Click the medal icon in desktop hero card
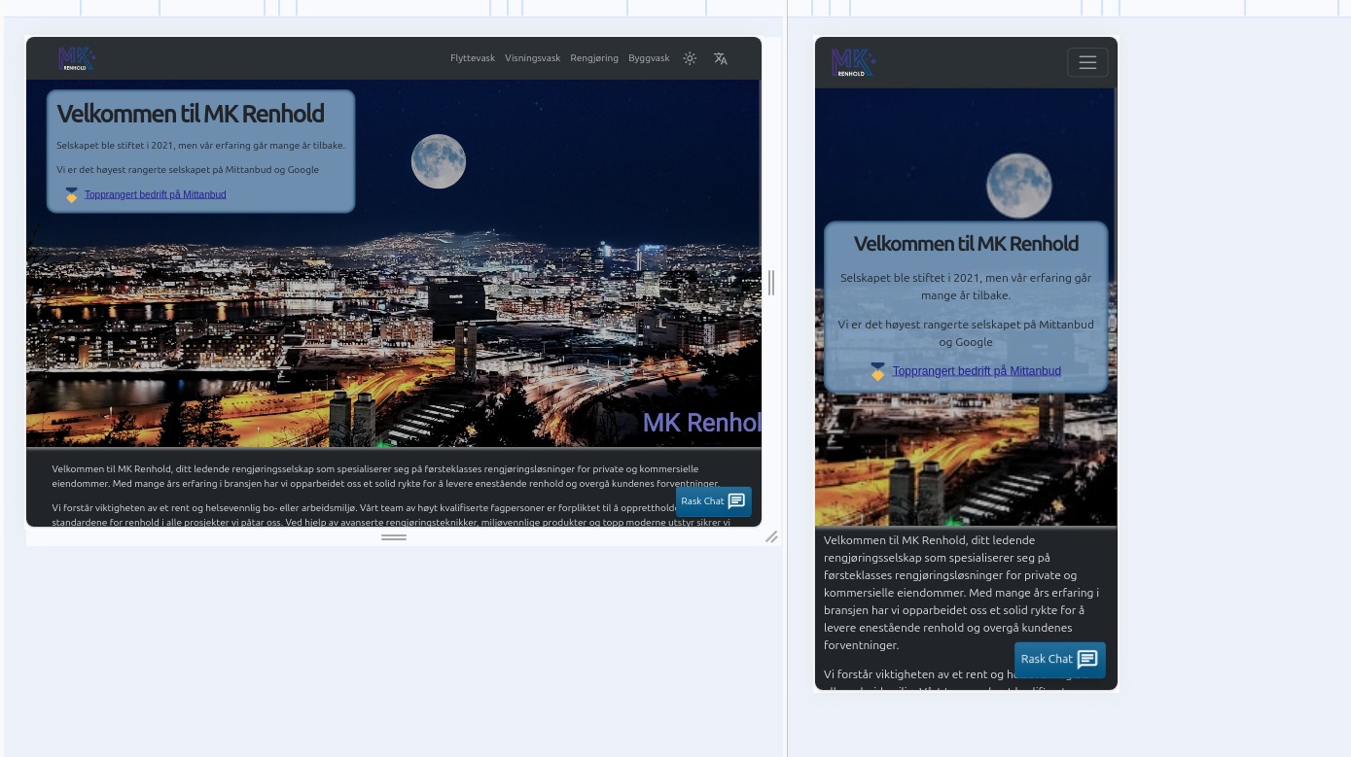This screenshot has height=757, width=1351. coord(71,195)
